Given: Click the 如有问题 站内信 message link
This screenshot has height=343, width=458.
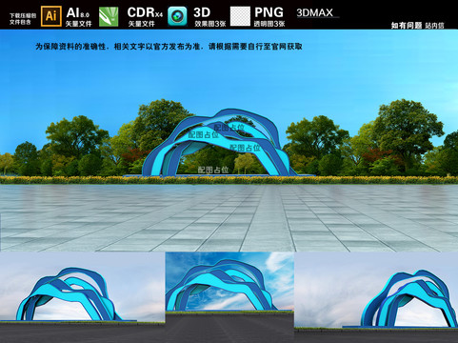Looking at the screenshot, I should [417, 26].
